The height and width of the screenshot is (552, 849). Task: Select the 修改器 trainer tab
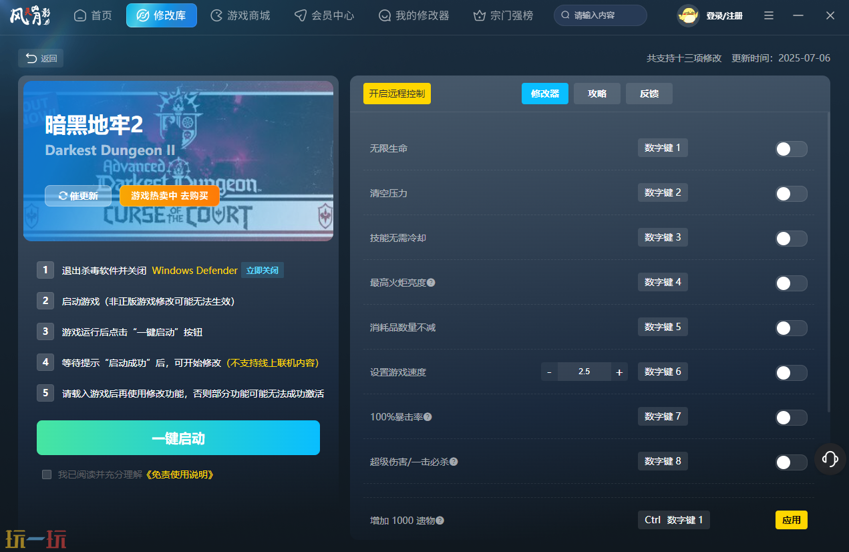(545, 94)
